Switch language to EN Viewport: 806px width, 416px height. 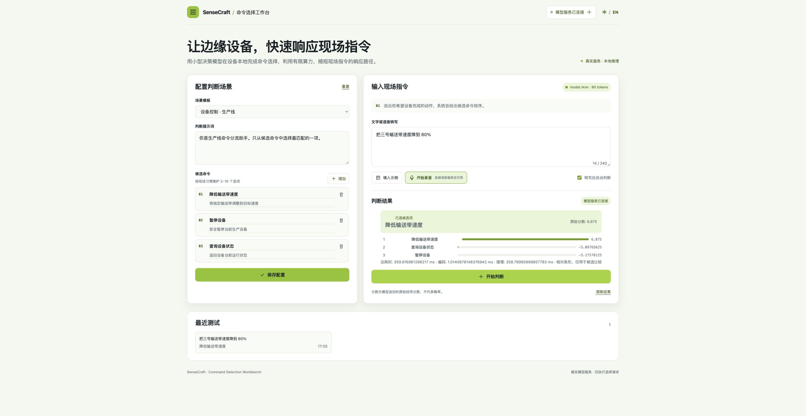point(616,12)
